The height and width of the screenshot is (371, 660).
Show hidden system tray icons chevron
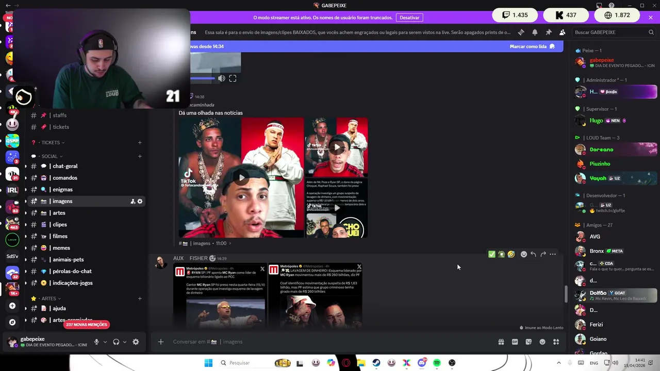[559, 363]
